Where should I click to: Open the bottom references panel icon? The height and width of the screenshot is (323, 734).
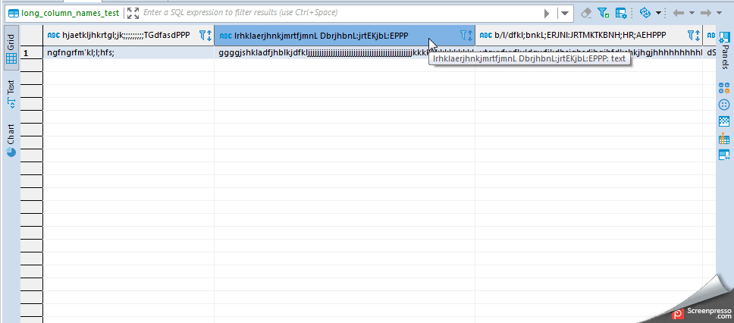723,155
